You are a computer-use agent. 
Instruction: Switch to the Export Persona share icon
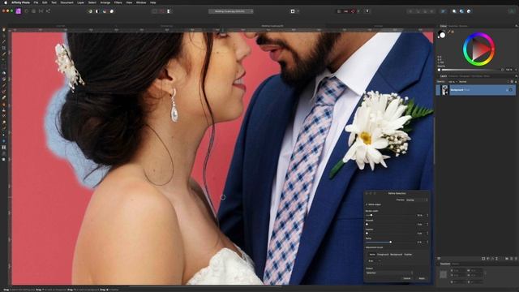click(48, 11)
